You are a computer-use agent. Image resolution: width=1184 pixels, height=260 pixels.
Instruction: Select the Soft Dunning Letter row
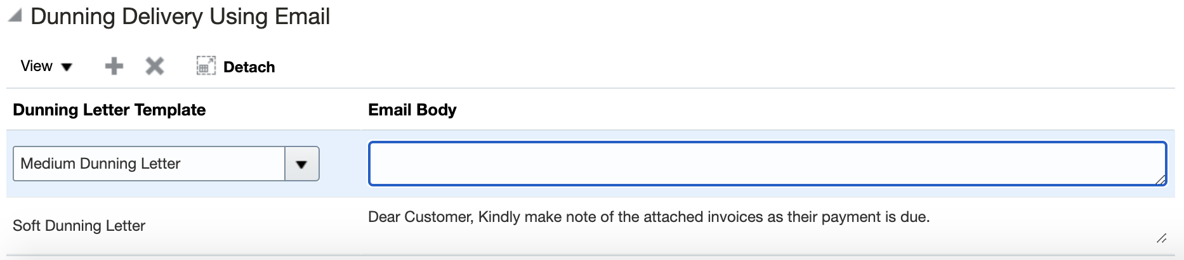click(79, 226)
